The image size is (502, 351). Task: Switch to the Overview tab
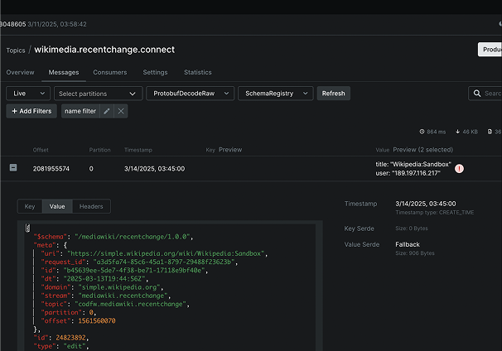[x=21, y=73]
